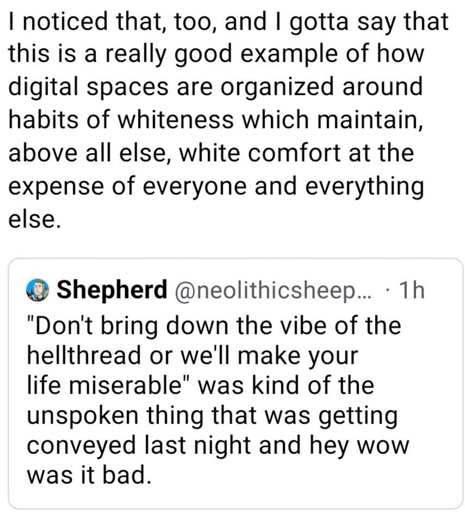This screenshot has height=523, width=465.
Task: Click the display name Shepherd
Action: point(112,290)
